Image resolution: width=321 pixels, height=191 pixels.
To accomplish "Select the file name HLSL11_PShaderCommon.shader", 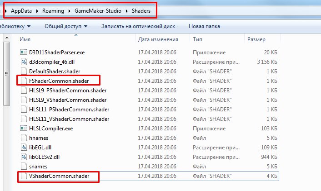I will click(69, 110).
